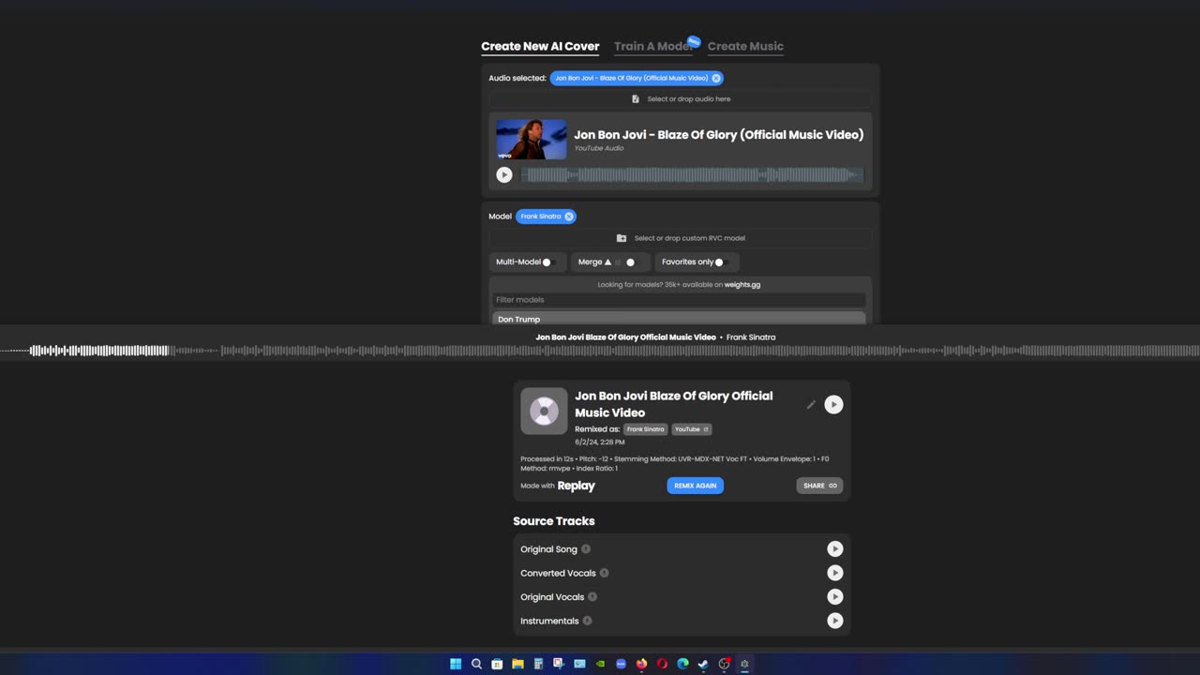This screenshot has height=675, width=1200.
Task: Open the Create Music tab
Action: [745, 46]
